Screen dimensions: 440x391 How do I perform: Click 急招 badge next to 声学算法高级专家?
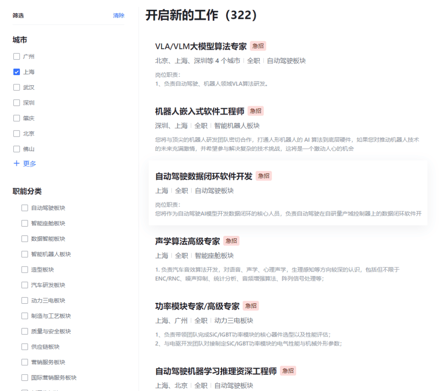tap(231, 241)
